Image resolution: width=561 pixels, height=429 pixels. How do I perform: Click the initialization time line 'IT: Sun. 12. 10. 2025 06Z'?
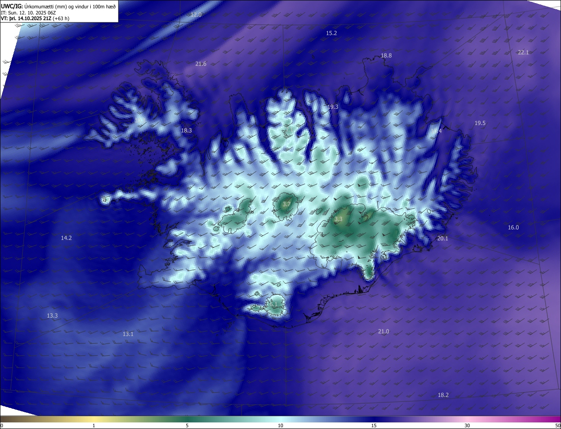coord(28,13)
